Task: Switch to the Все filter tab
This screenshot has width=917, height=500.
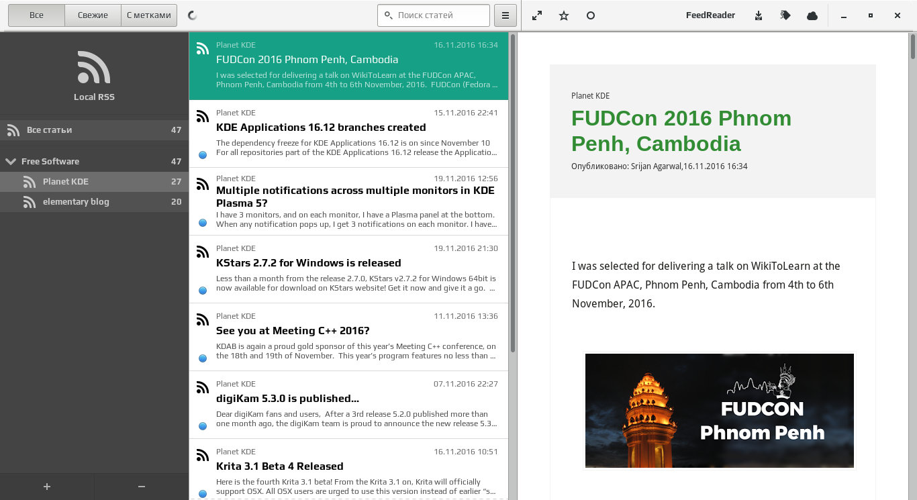Action: click(x=36, y=15)
